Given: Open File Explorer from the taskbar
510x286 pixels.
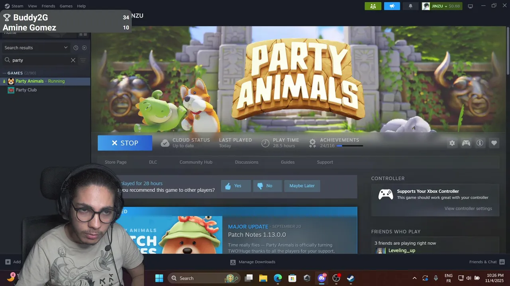Looking at the screenshot, I should click(x=263, y=278).
